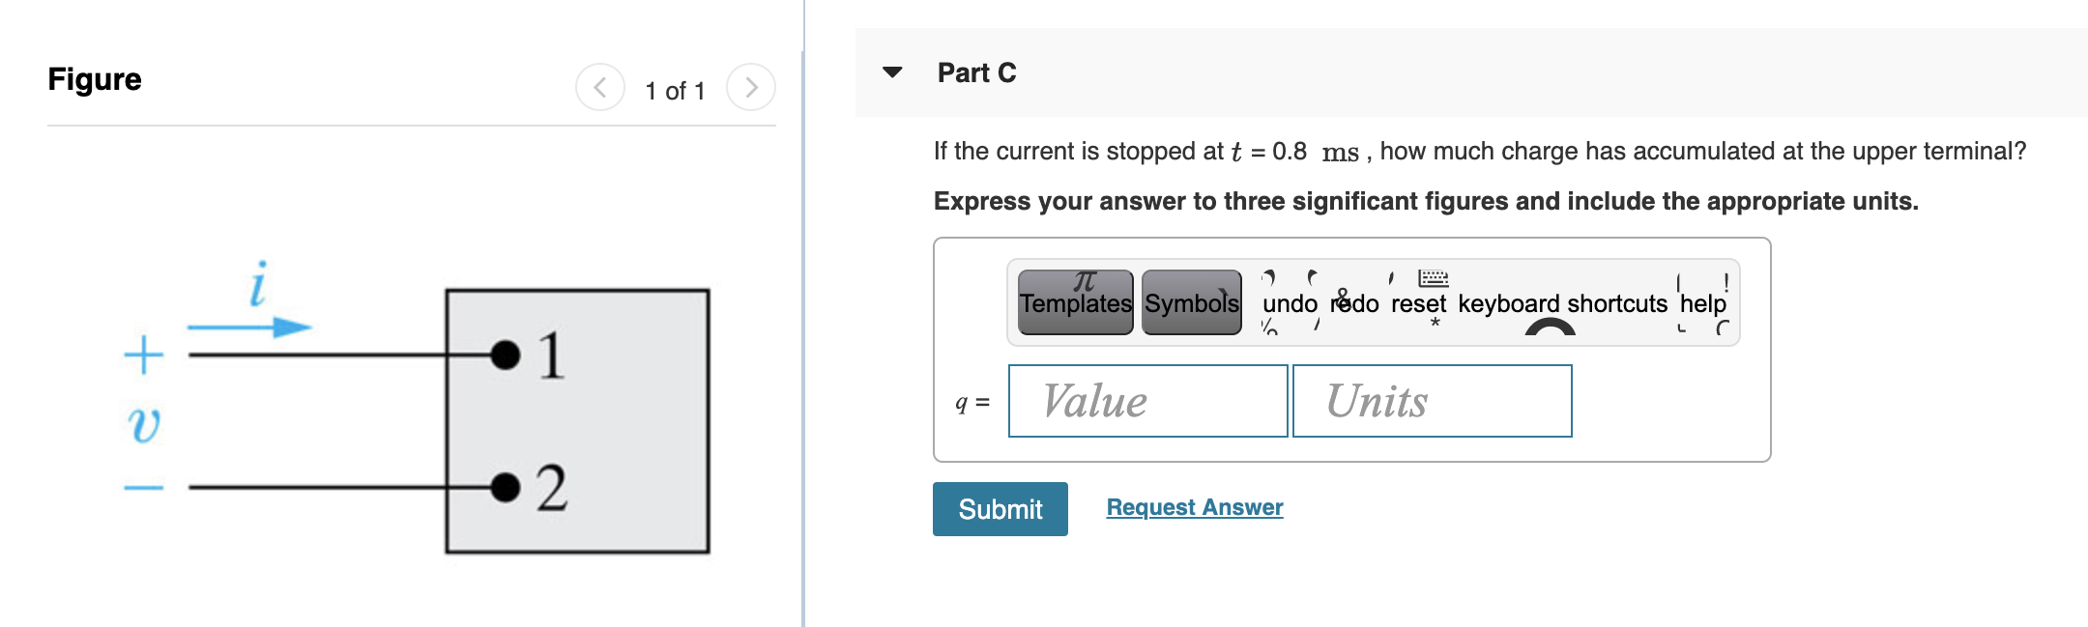This screenshot has width=2088, height=627.
Task: Open the Templates palette
Action: (1075, 303)
